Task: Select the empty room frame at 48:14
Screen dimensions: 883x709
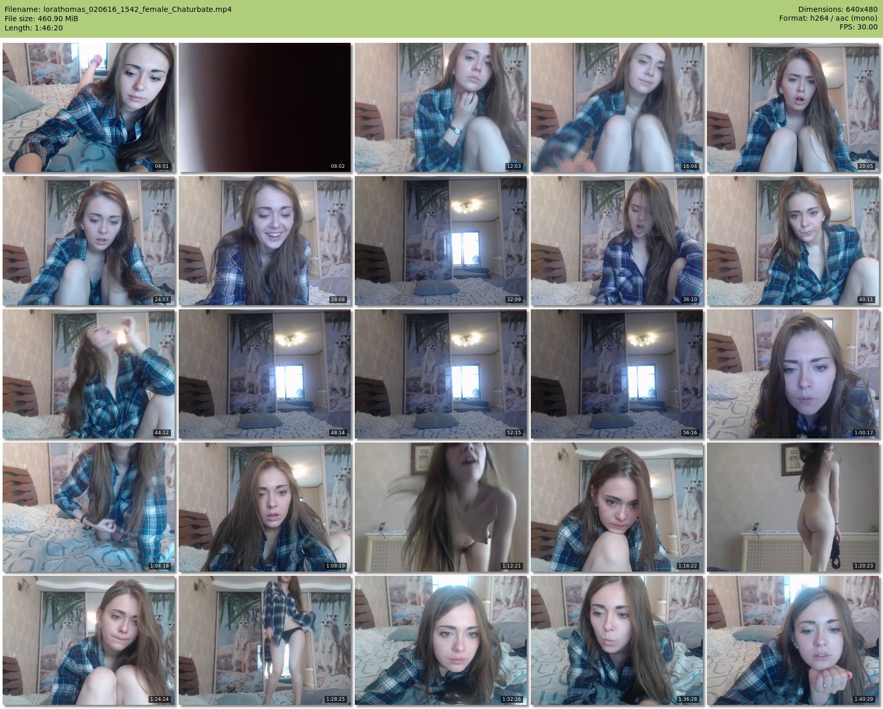Action: click(264, 374)
